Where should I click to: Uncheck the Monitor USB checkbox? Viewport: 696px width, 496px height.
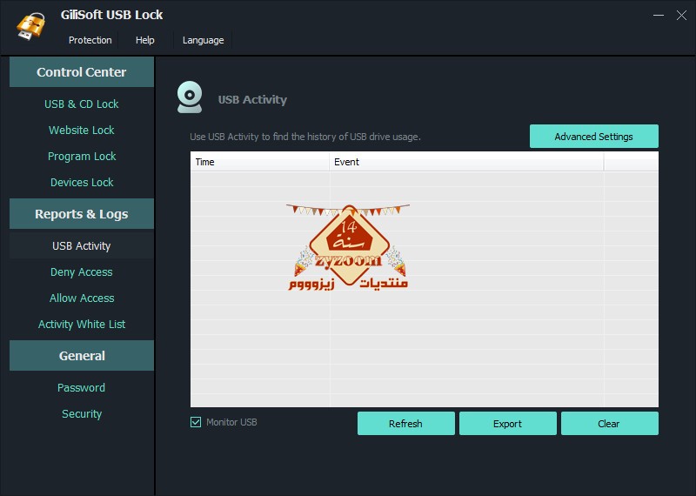196,422
